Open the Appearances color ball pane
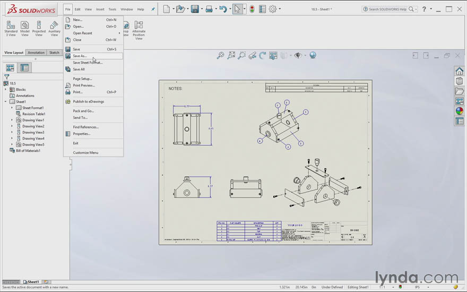The height and width of the screenshot is (292, 467). pos(459,111)
